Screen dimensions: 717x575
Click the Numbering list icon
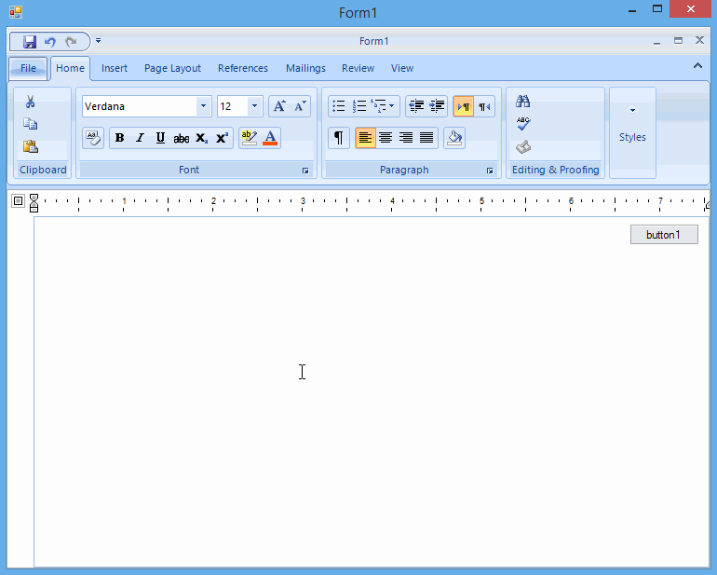pyautogui.click(x=359, y=106)
